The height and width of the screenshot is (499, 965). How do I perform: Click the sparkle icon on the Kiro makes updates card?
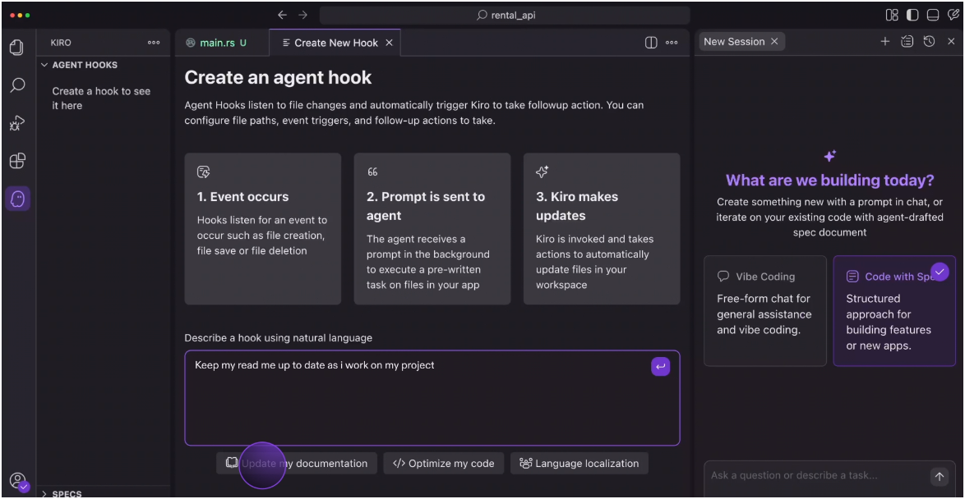(543, 172)
